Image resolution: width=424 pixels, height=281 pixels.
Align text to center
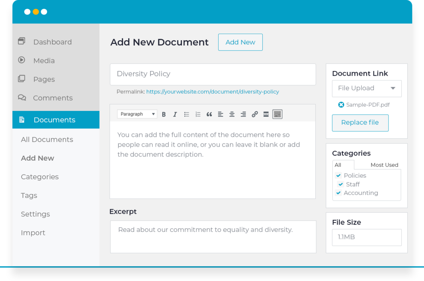point(232,114)
